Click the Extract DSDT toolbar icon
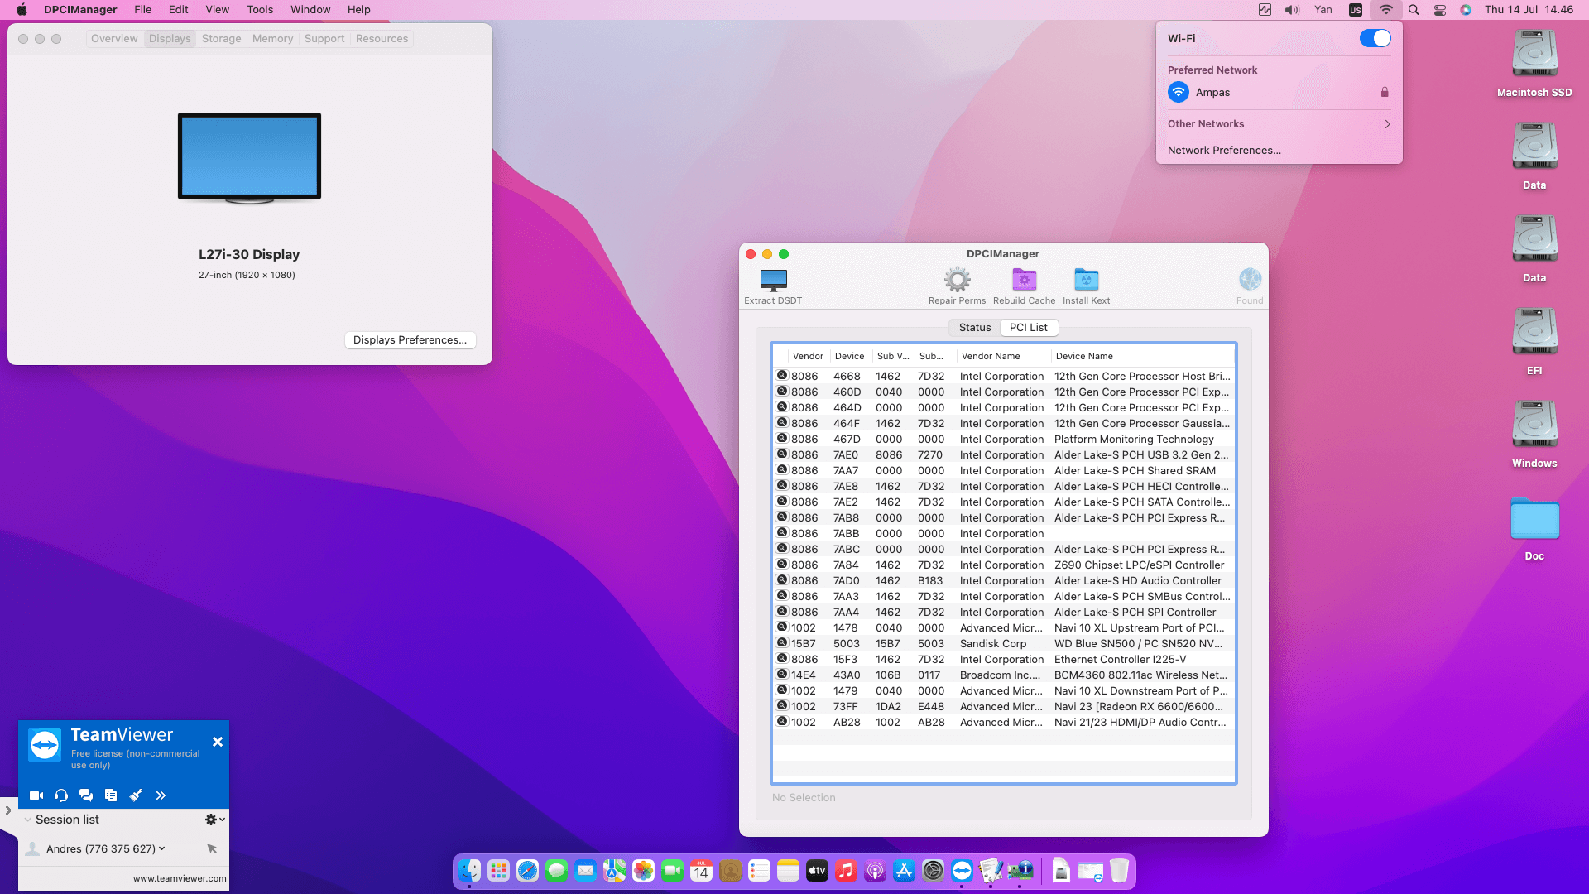Screen dimensions: 1589x894 tap(773, 281)
